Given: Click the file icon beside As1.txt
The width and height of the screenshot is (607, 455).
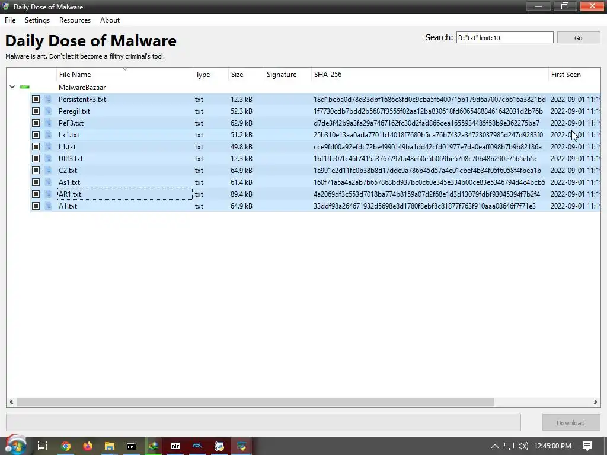Looking at the screenshot, I should [48, 182].
